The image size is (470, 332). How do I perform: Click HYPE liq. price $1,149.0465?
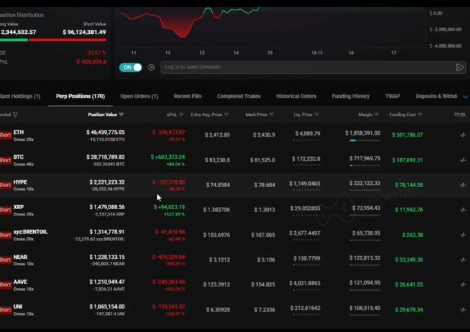coord(305,183)
